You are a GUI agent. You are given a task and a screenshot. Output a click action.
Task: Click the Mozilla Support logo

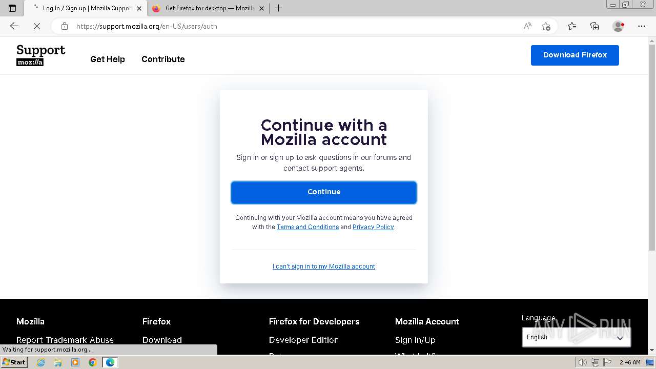pos(41,55)
